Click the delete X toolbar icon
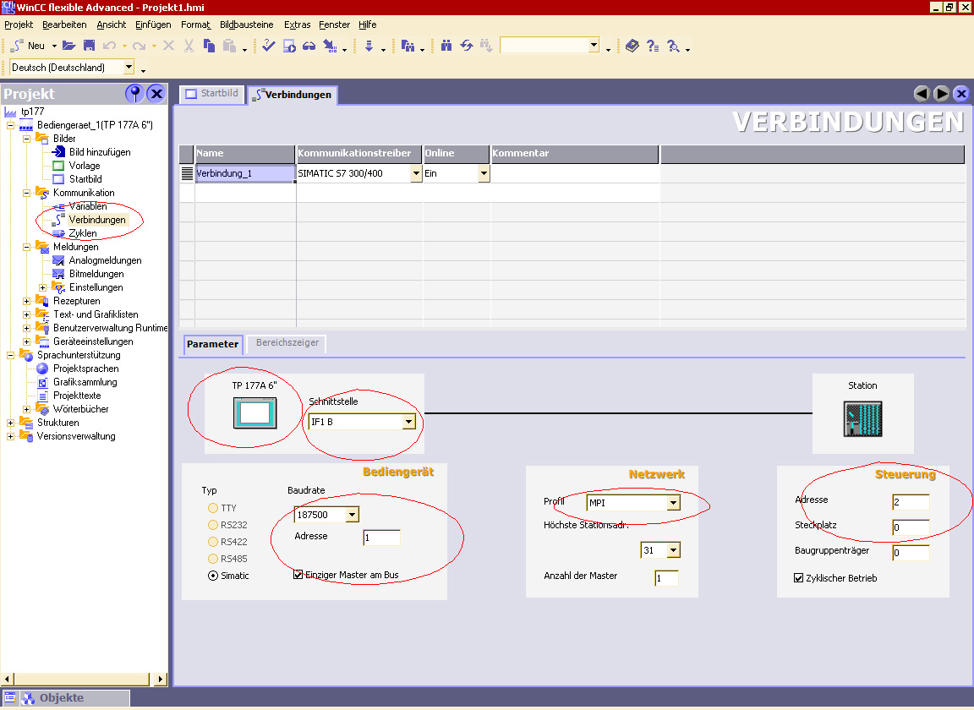The height and width of the screenshot is (710, 974). click(168, 46)
